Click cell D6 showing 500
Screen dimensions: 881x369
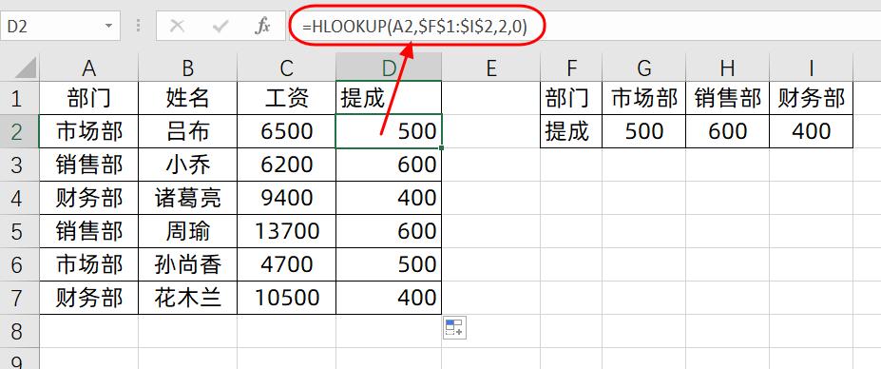click(x=389, y=264)
